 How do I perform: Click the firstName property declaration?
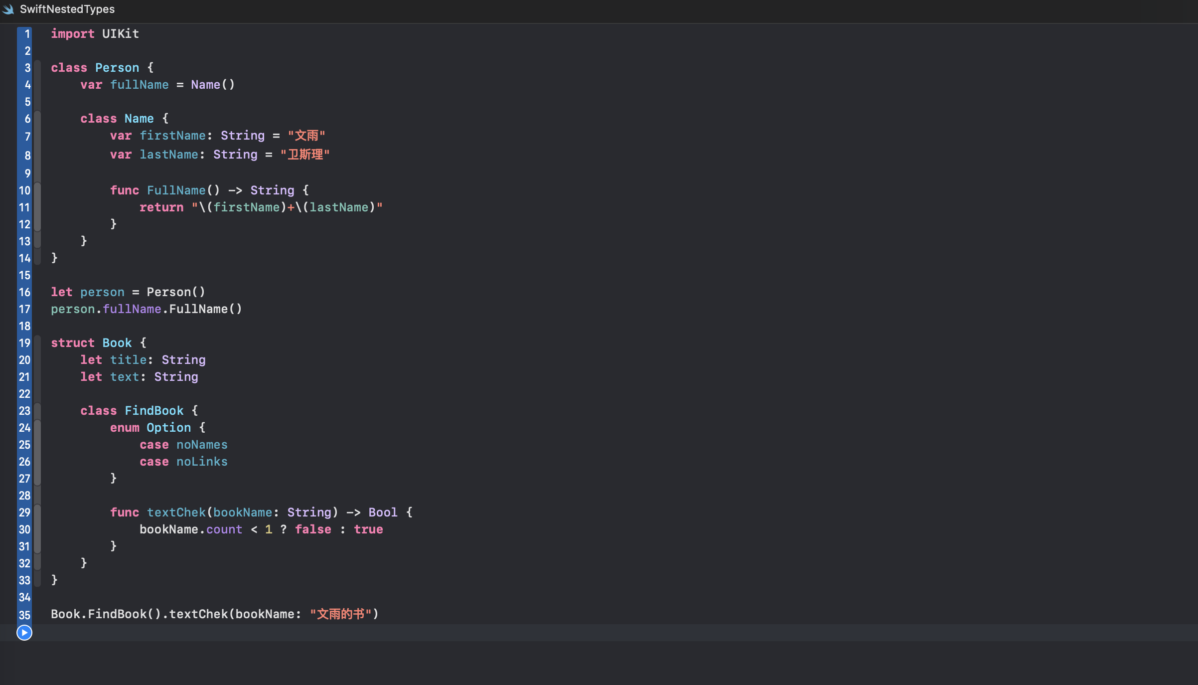click(172, 136)
